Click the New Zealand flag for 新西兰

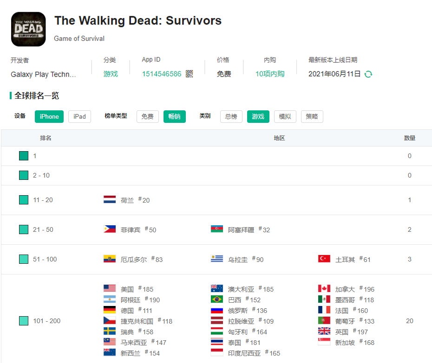[x=110, y=352]
